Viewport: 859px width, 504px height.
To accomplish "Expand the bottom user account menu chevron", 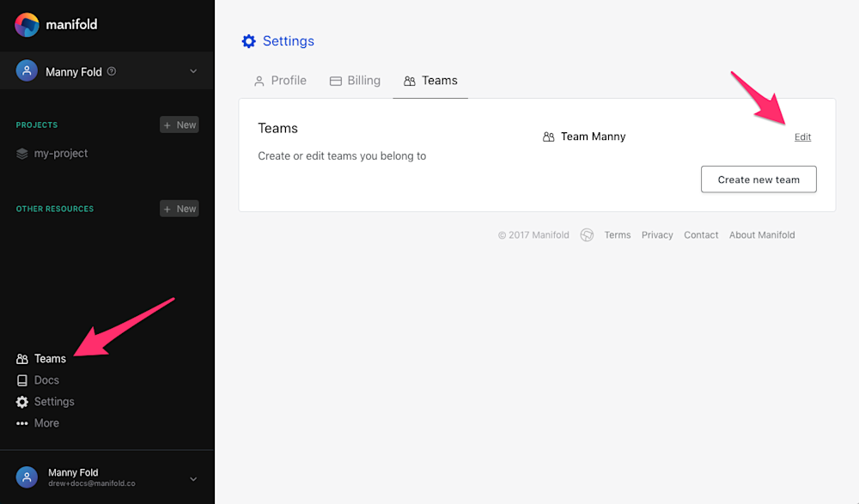I will tap(193, 479).
